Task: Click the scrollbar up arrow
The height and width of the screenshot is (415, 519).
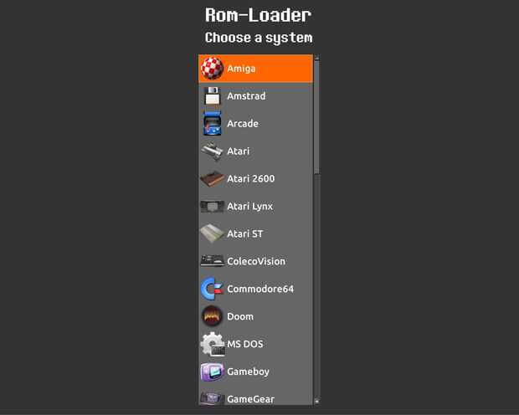Action: (x=316, y=58)
